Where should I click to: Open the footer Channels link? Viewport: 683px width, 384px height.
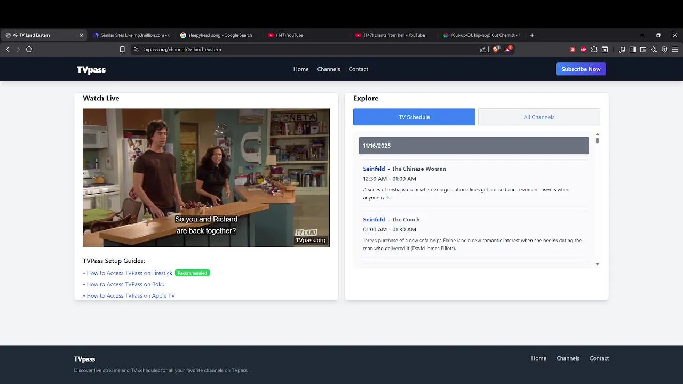[568, 358]
